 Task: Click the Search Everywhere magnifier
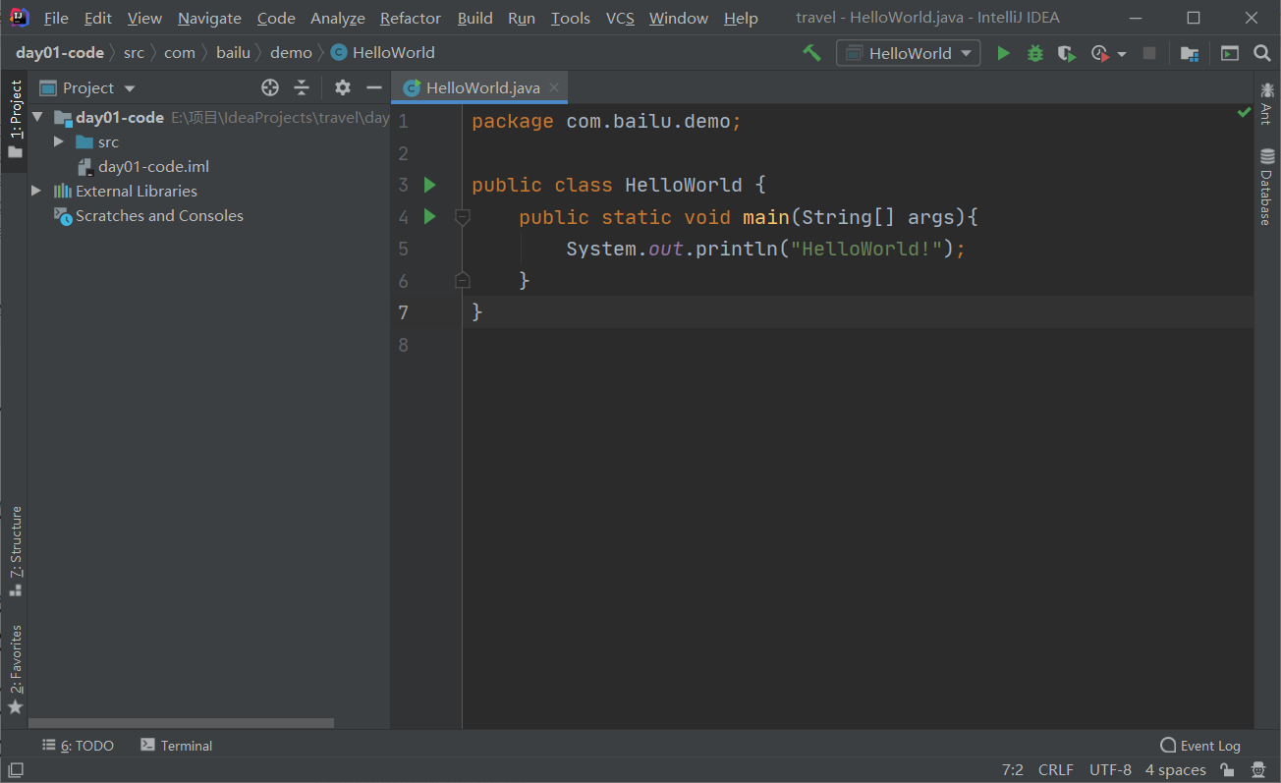point(1262,53)
